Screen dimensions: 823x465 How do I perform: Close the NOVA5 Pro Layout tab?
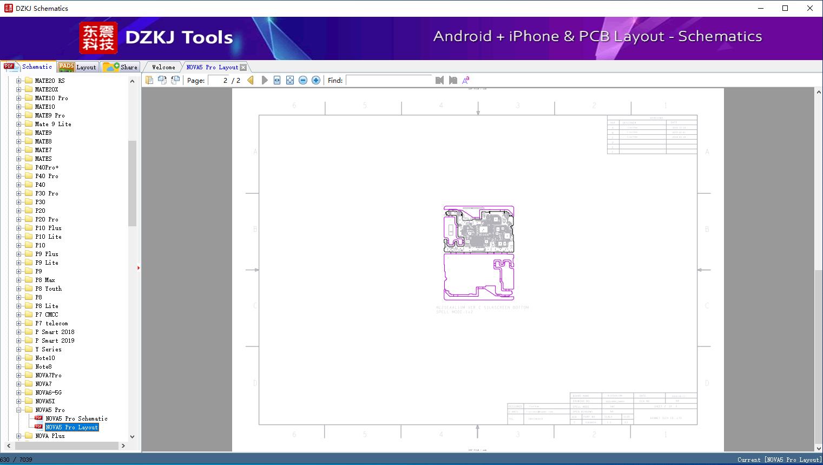tap(243, 67)
